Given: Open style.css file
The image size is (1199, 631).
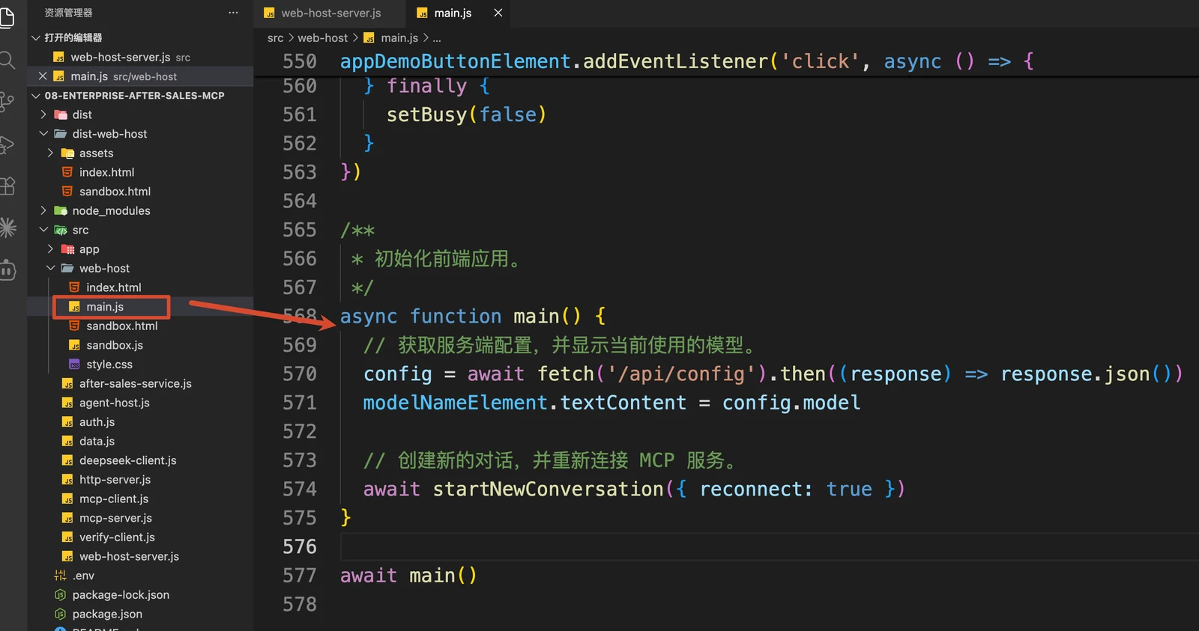Looking at the screenshot, I should pos(140,365).
